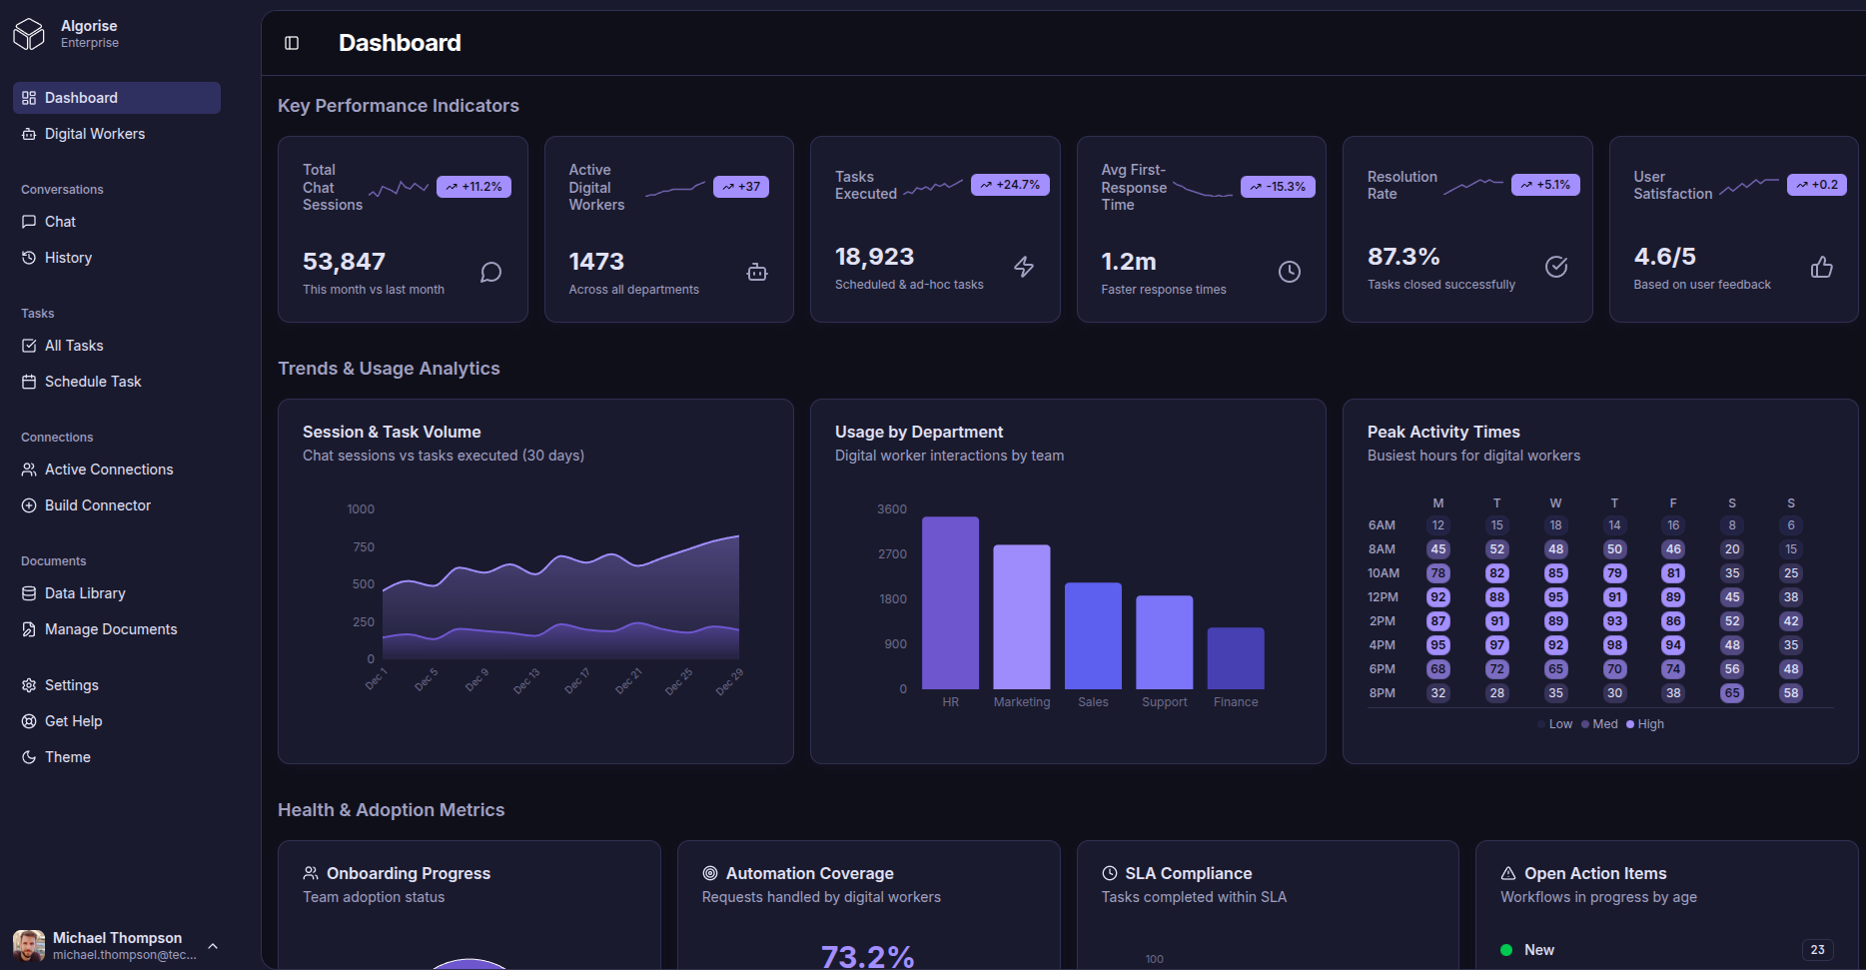Click the High legend dot in Peak Activity

point(1630,724)
